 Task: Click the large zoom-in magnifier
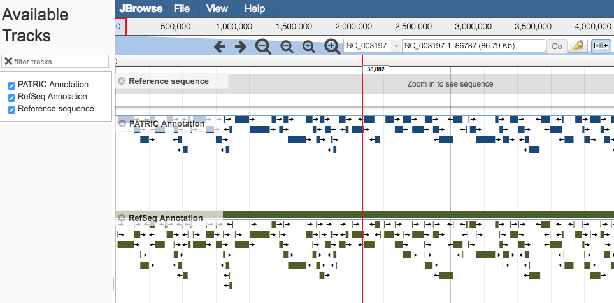[x=332, y=47]
